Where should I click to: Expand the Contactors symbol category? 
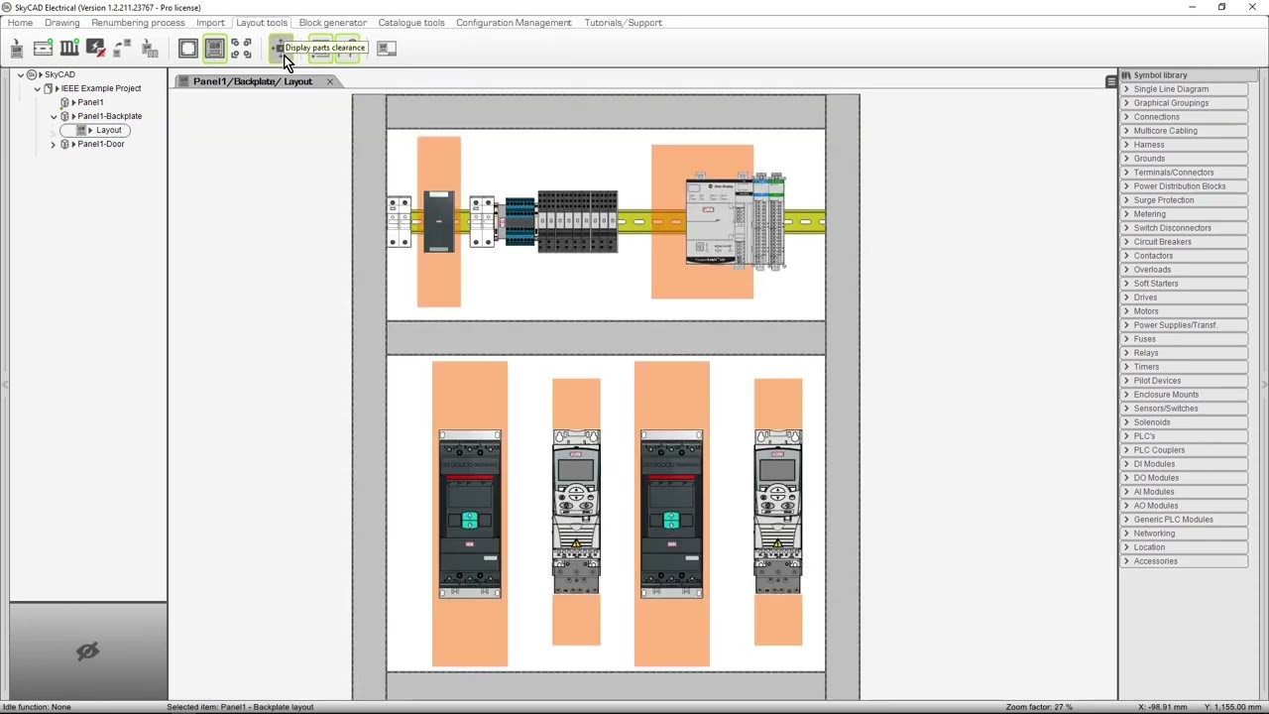click(1126, 256)
